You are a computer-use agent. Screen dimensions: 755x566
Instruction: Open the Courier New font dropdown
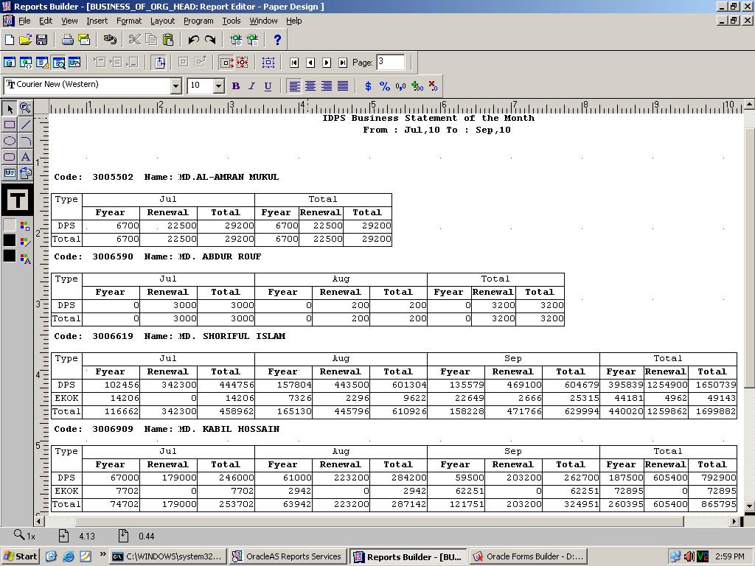(175, 86)
